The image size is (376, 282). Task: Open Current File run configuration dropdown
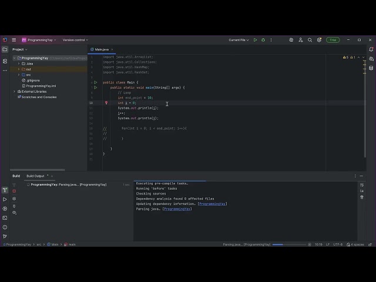click(239, 40)
